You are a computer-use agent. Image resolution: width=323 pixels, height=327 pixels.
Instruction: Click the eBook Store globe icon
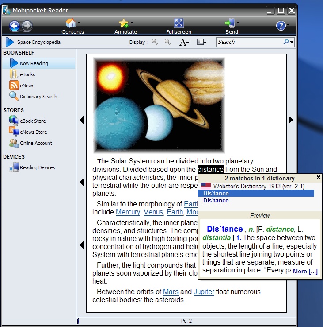(14, 121)
